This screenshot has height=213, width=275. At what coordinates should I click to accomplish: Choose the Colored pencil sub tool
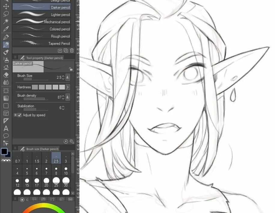click(x=41, y=29)
